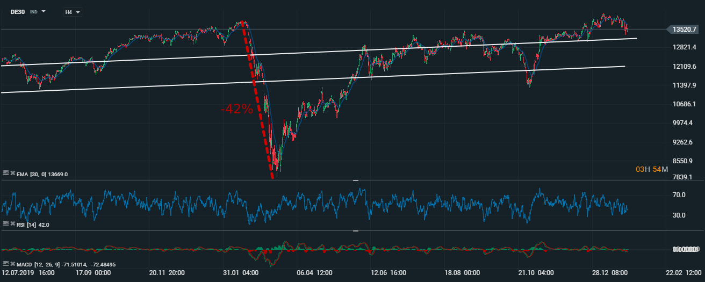Click the resize handle between RSI and MACD
This screenshot has height=282, width=705.
tap(355, 231)
